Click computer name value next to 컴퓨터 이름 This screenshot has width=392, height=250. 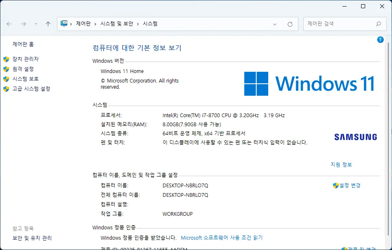[x=185, y=186]
